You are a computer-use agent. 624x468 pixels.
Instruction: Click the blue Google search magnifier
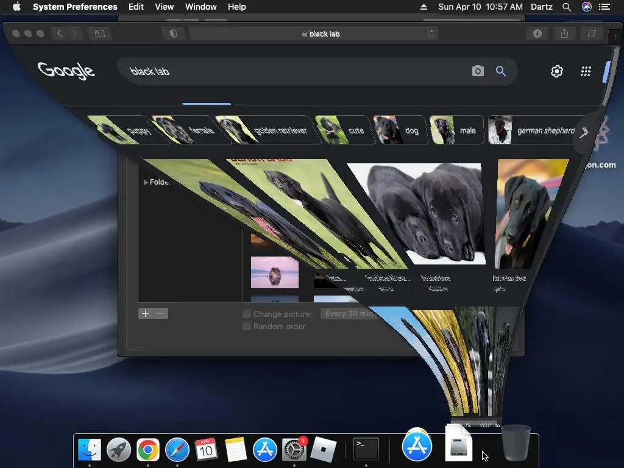(x=501, y=71)
